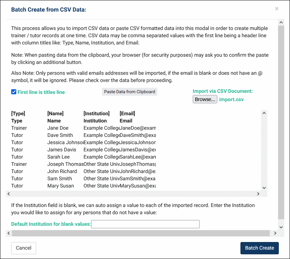Screen dimensions: 290x259
Task: Click the CSV preview table's scroll up arrow
Action: pyautogui.click(x=264, y=113)
